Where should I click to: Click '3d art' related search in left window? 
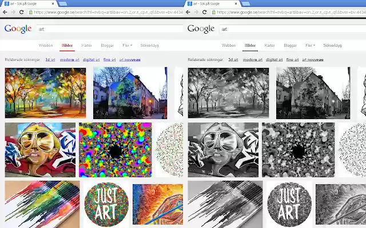50,60
